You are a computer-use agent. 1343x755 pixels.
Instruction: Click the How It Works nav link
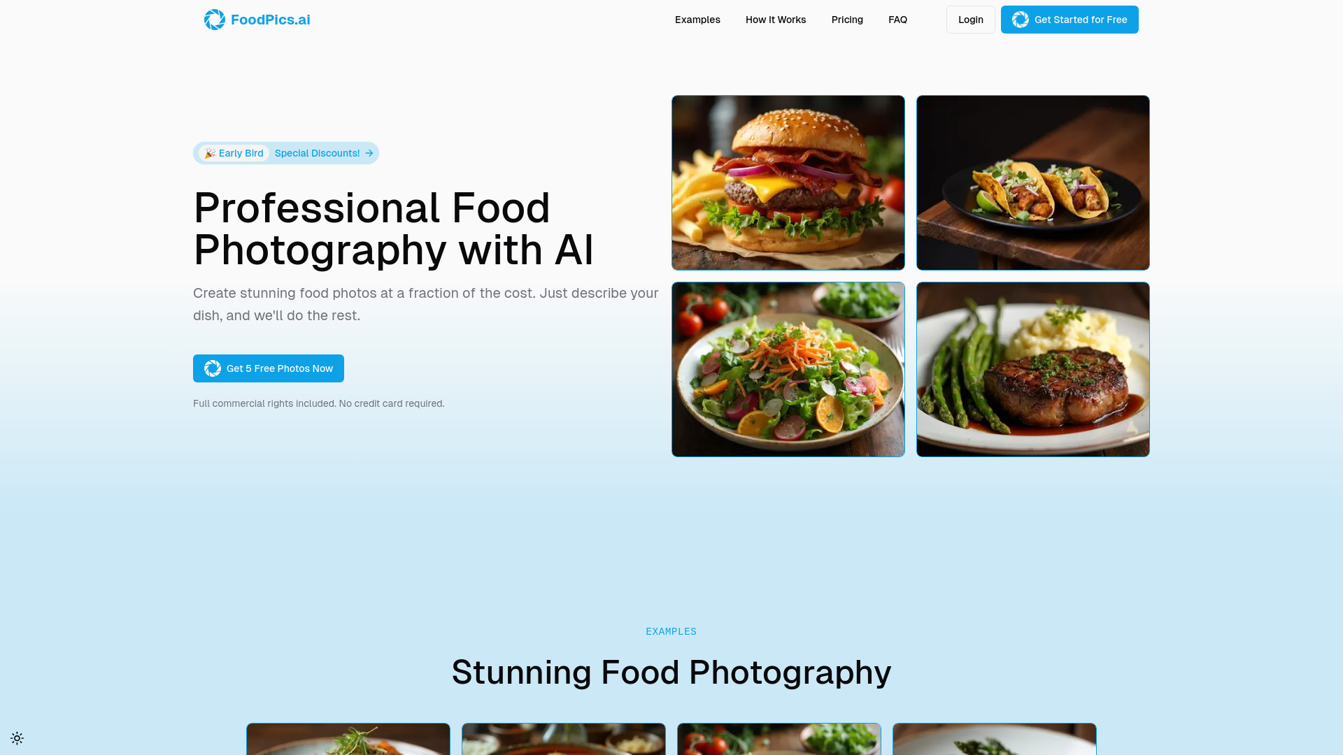(776, 20)
